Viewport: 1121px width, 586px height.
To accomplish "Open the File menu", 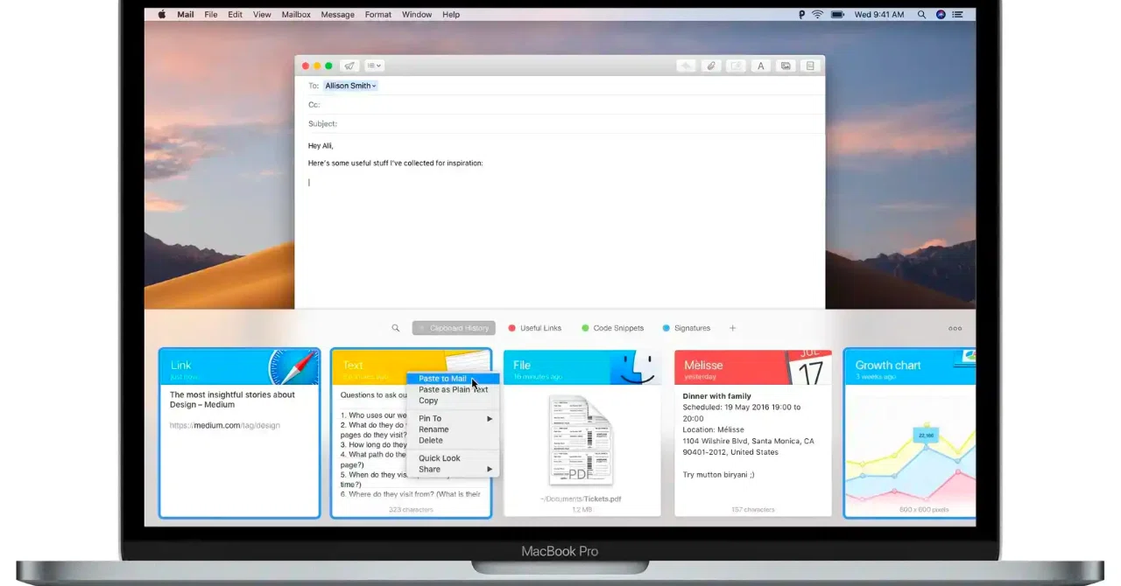I will (x=211, y=15).
